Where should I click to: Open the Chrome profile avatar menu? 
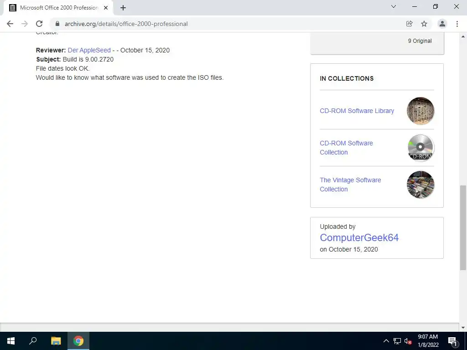point(442,24)
